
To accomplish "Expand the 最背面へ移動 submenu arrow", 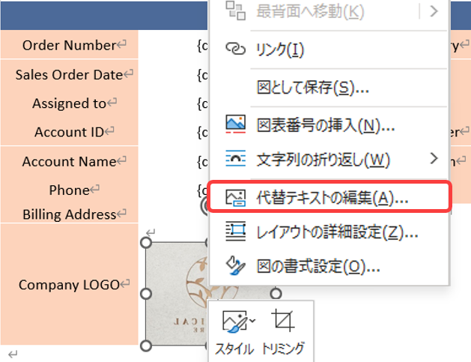I will (x=434, y=11).
